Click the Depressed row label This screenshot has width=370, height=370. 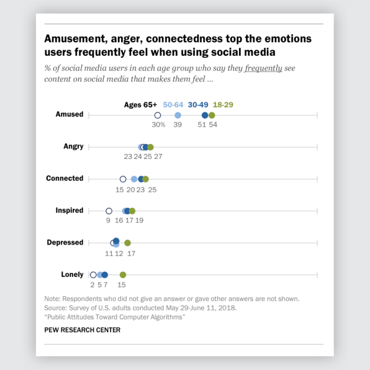65,242
